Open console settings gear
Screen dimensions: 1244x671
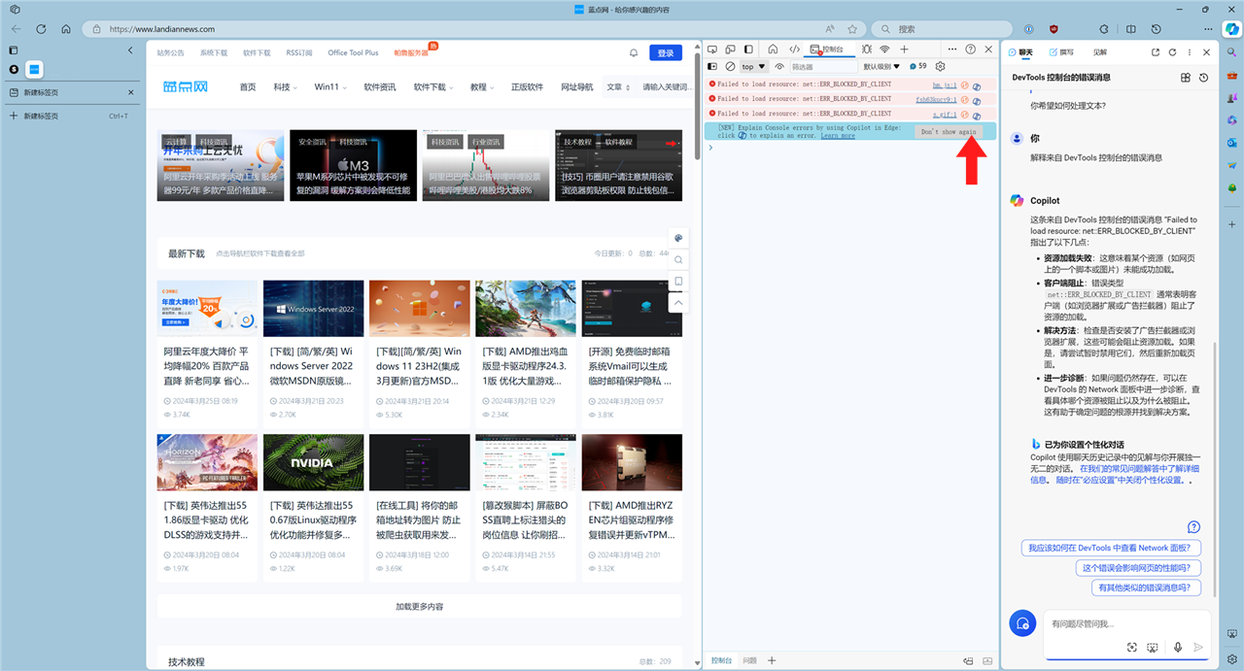click(x=941, y=67)
